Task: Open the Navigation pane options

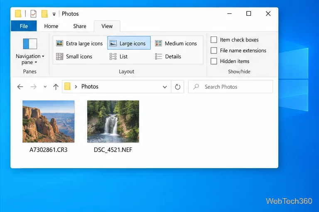Action: (x=30, y=51)
